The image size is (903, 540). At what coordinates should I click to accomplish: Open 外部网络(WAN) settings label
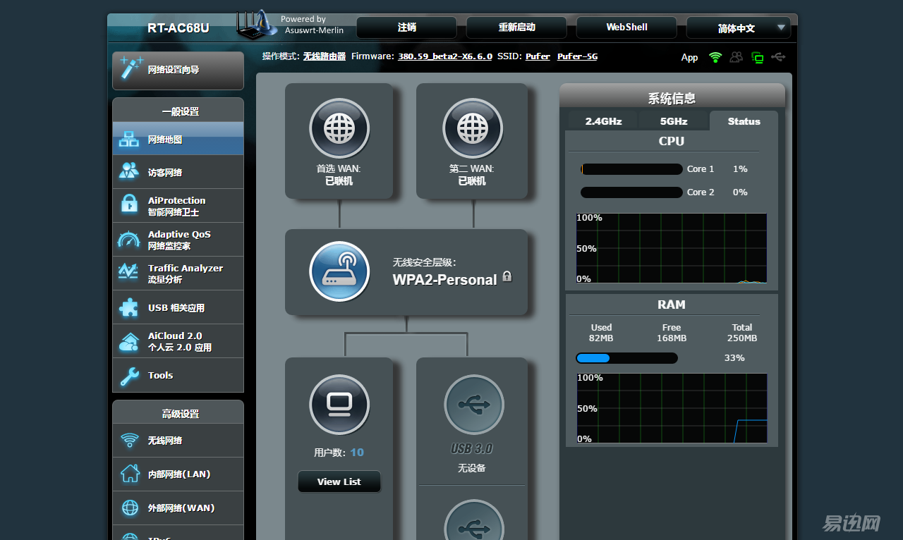click(x=181, y=508)
